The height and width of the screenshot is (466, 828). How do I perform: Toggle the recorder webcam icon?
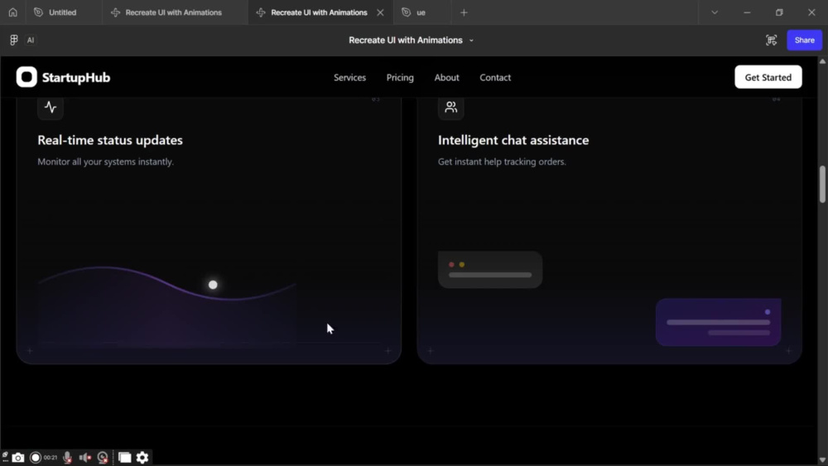pyautogui.click(x=103, y=458)
